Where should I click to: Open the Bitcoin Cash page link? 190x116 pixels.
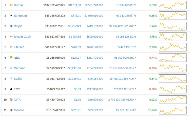pyautogui.click(x=22, y=37)
